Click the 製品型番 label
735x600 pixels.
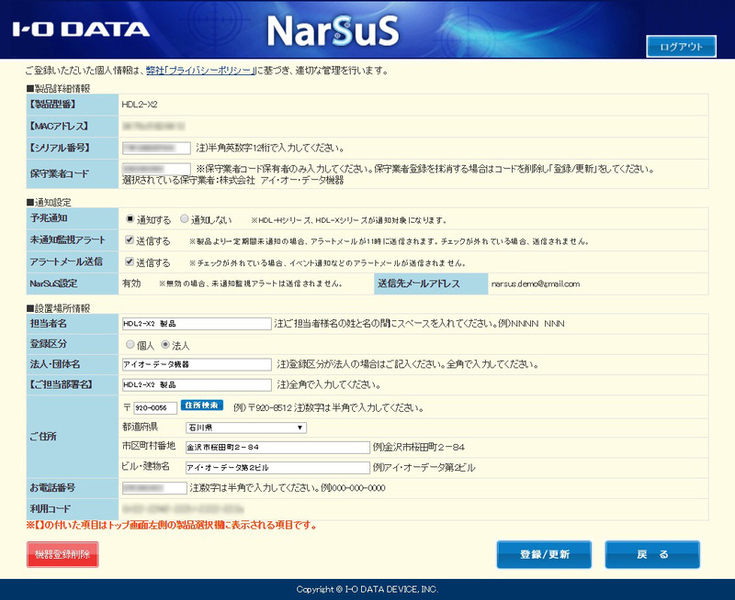coord(52,104)
